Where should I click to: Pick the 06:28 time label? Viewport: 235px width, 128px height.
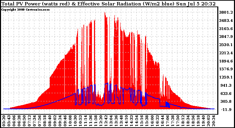(19, 121)
